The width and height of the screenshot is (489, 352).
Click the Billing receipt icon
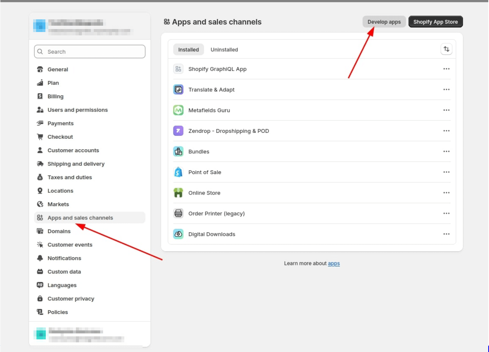40,96
